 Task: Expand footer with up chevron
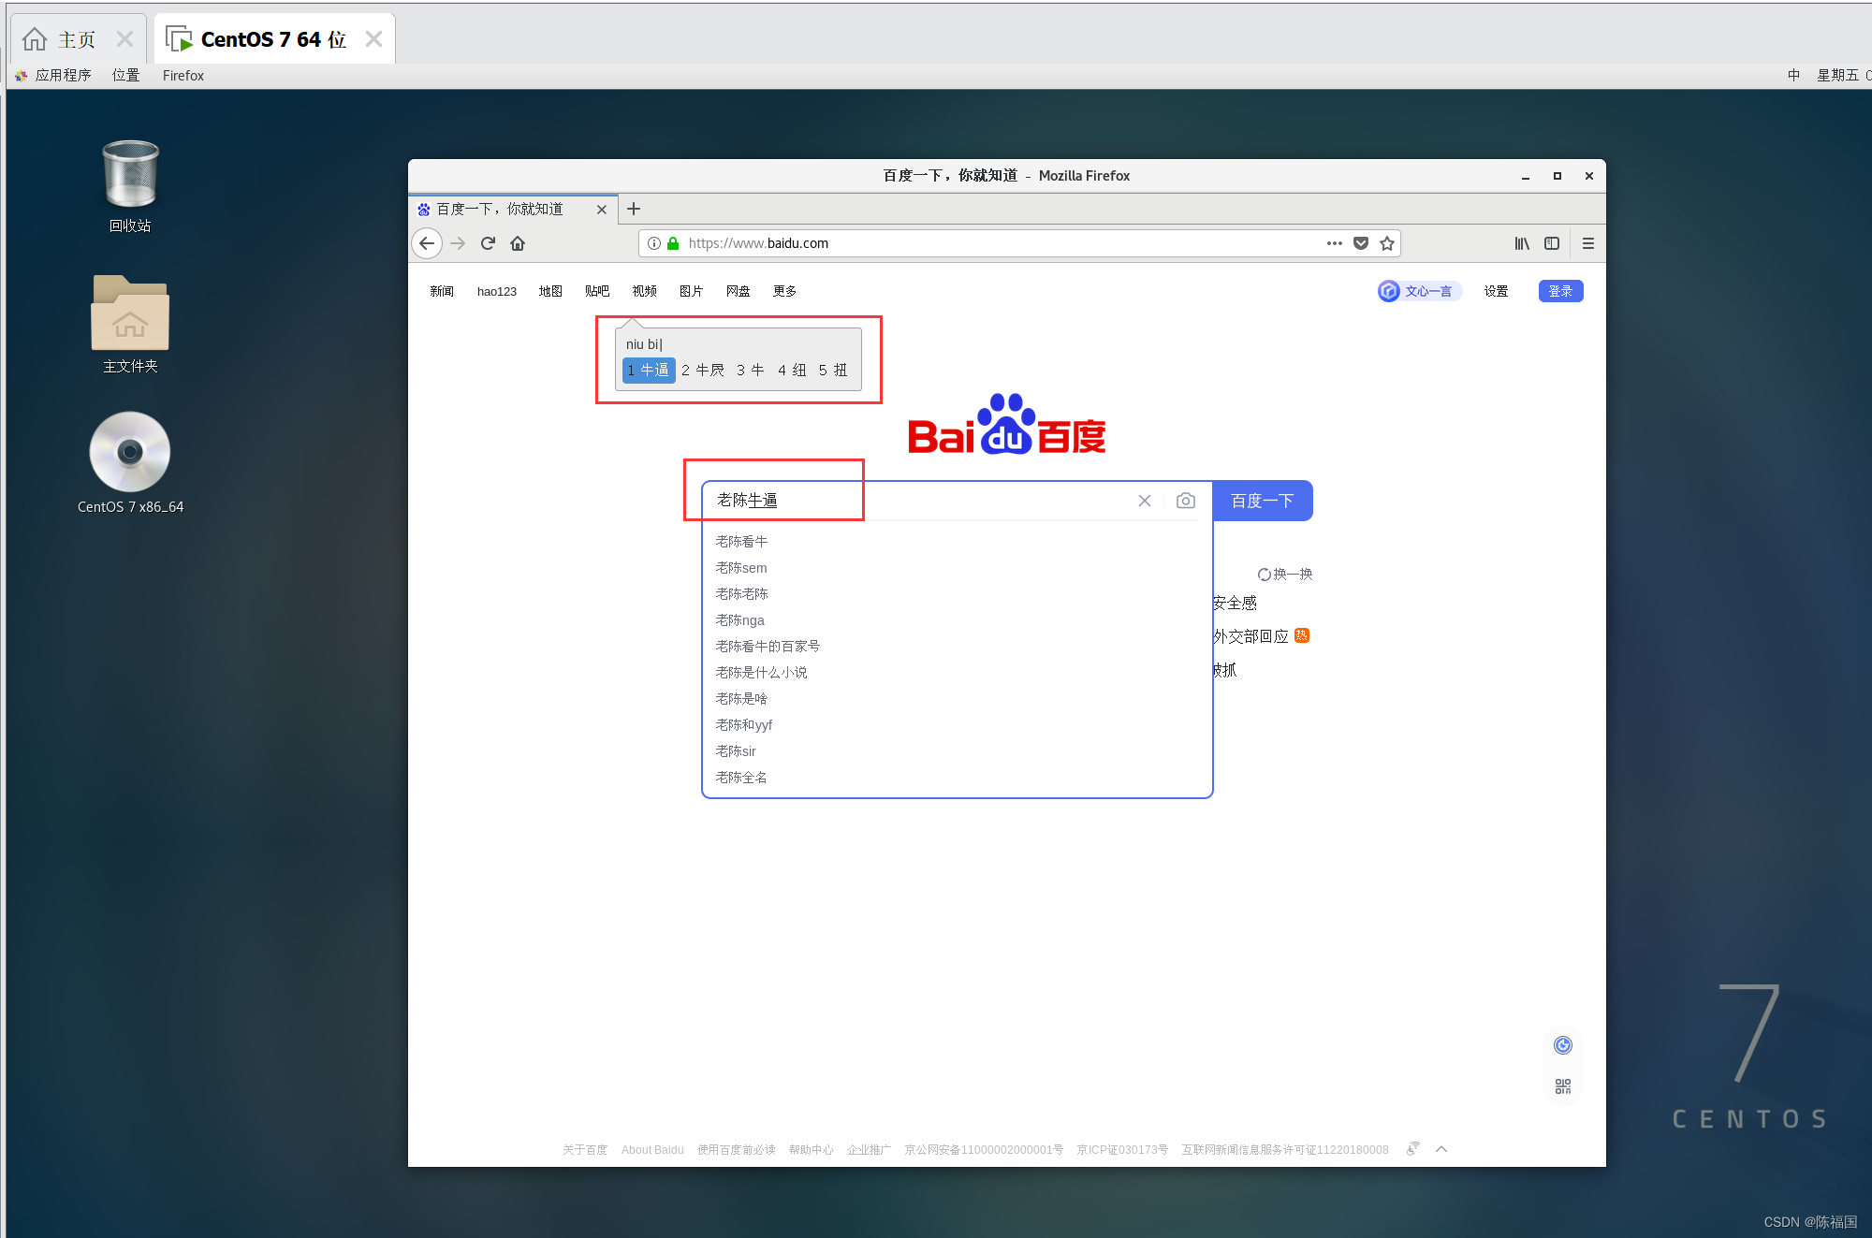pyautogui.click(x=1441, y=1149)
